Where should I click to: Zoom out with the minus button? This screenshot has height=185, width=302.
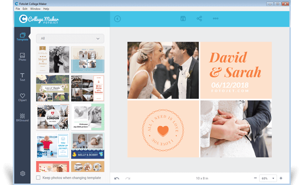(255, 178)
